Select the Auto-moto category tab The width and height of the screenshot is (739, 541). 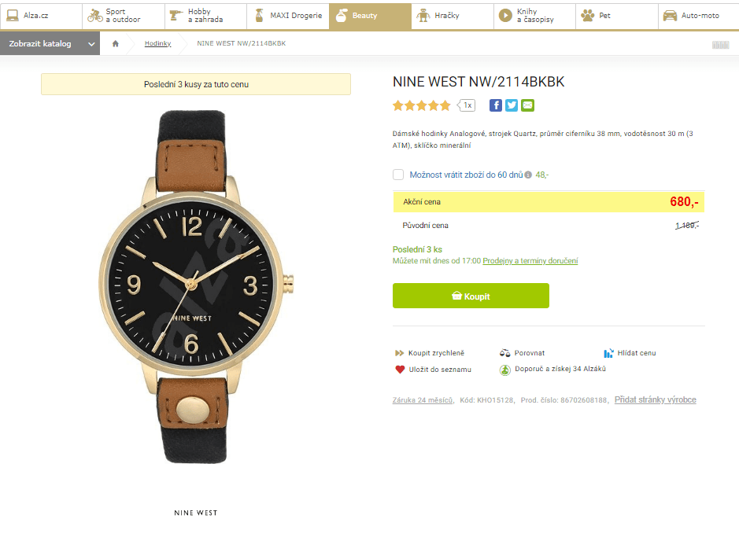click(x=698, y=16)
